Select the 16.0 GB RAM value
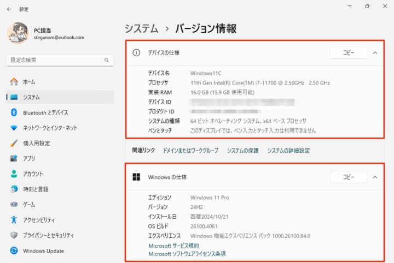The width and height of the screenshot is (394, 263). (222, 92)
